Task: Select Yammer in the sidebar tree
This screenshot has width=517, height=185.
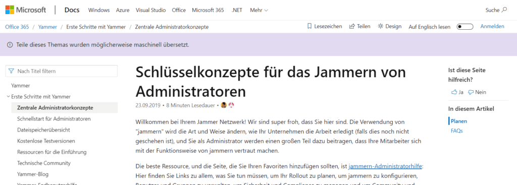Action: 20,86
